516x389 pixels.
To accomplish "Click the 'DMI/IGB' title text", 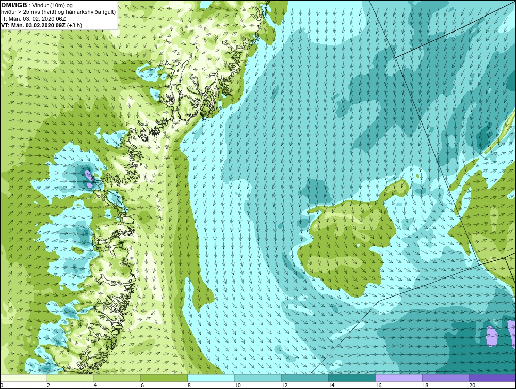I will [14, 5].
